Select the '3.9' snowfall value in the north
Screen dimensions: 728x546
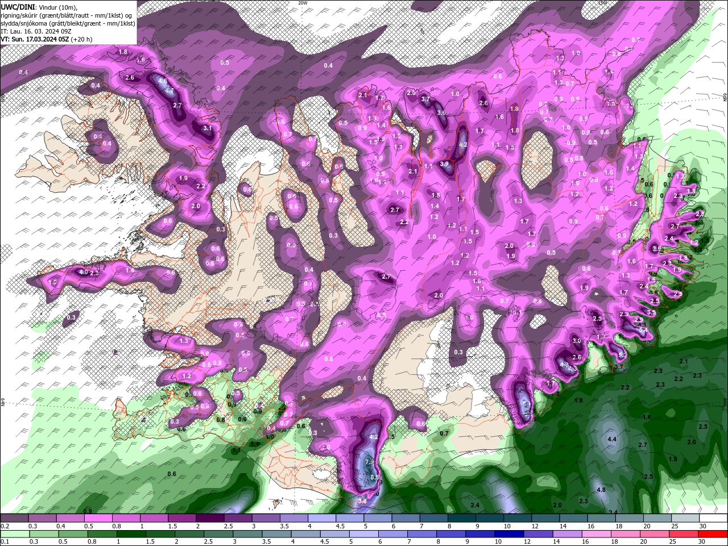444,164
